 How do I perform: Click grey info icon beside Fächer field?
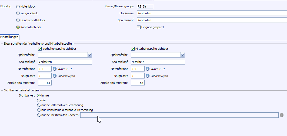(282, 115)
